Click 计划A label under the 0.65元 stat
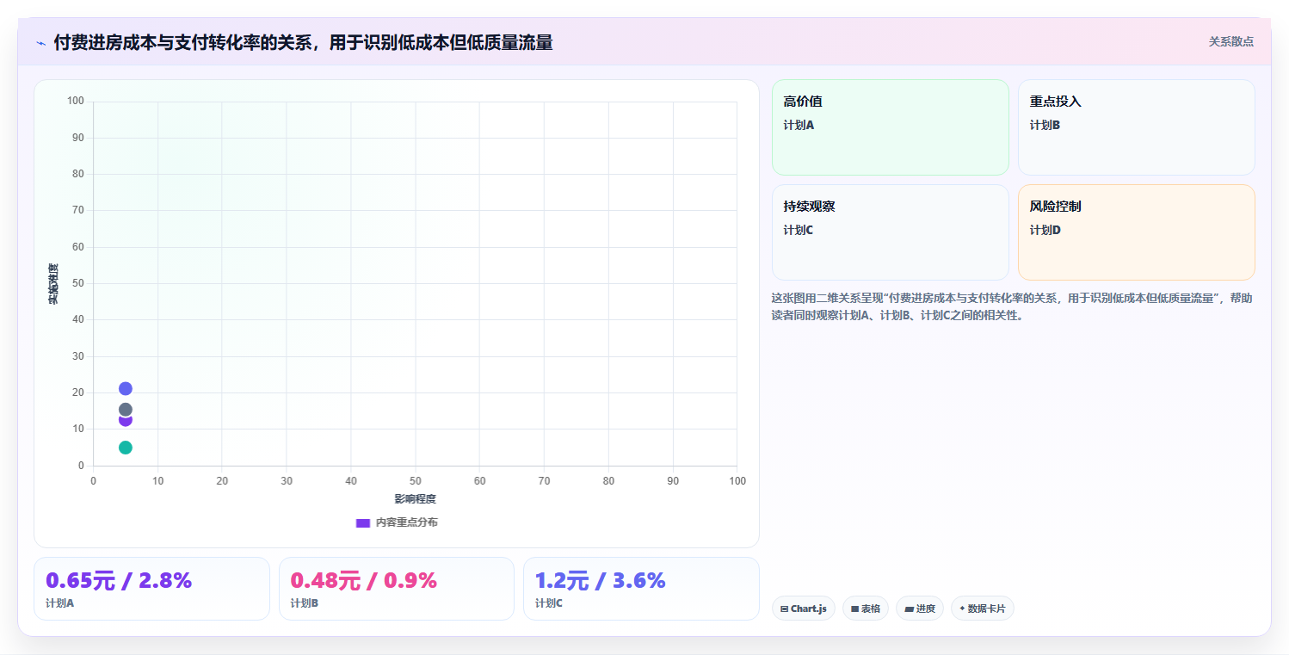The width and height of the screenshot is (1289, 655). tap(59, 603)
